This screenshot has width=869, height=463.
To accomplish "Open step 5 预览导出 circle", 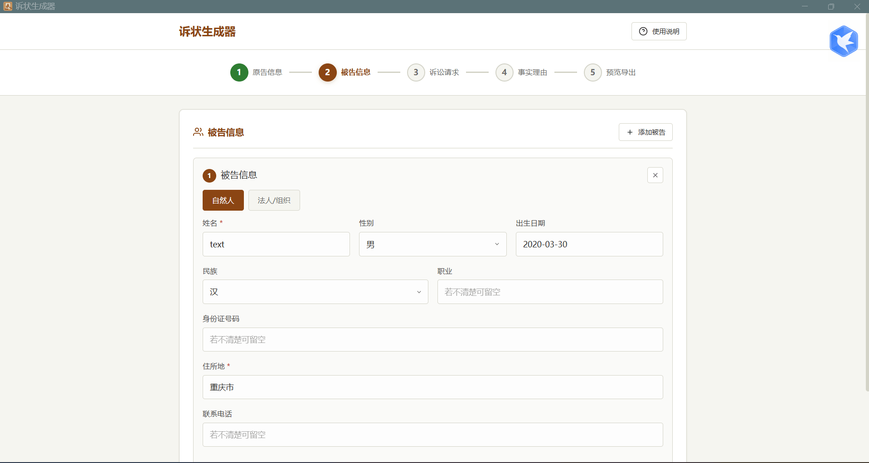I will tap(592, 72).
